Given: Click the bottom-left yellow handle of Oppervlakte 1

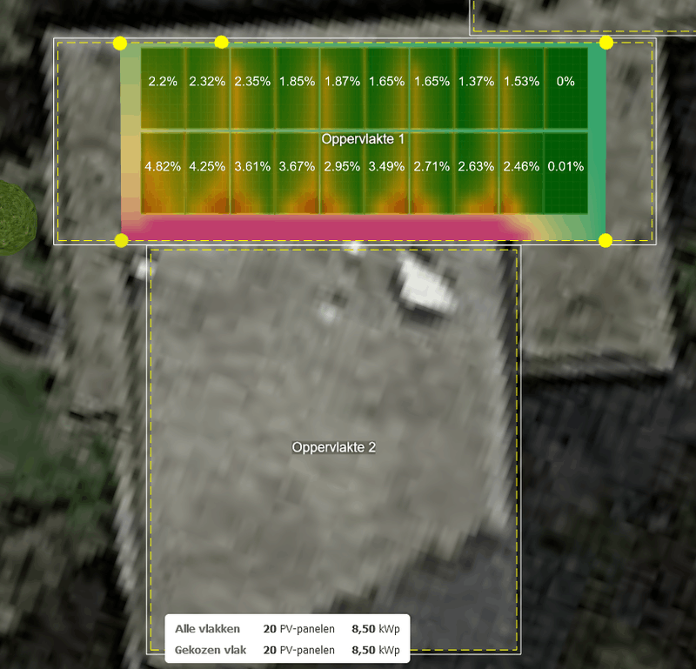Looking at the screenshot, I should point(119,239).
